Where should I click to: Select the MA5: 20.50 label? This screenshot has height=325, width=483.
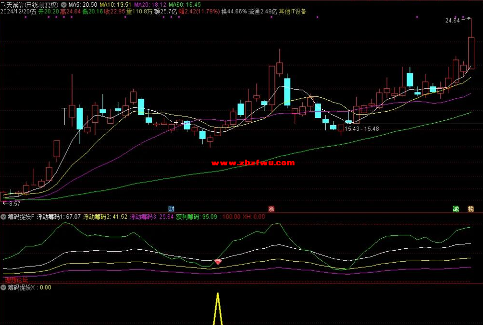tap(83, 5)
